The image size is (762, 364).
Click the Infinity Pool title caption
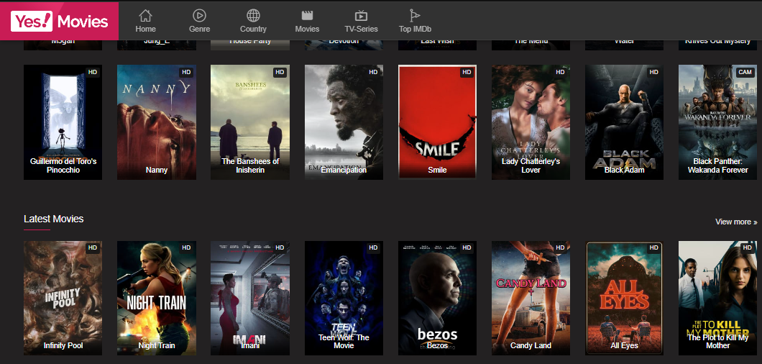(x=63, y=345)
